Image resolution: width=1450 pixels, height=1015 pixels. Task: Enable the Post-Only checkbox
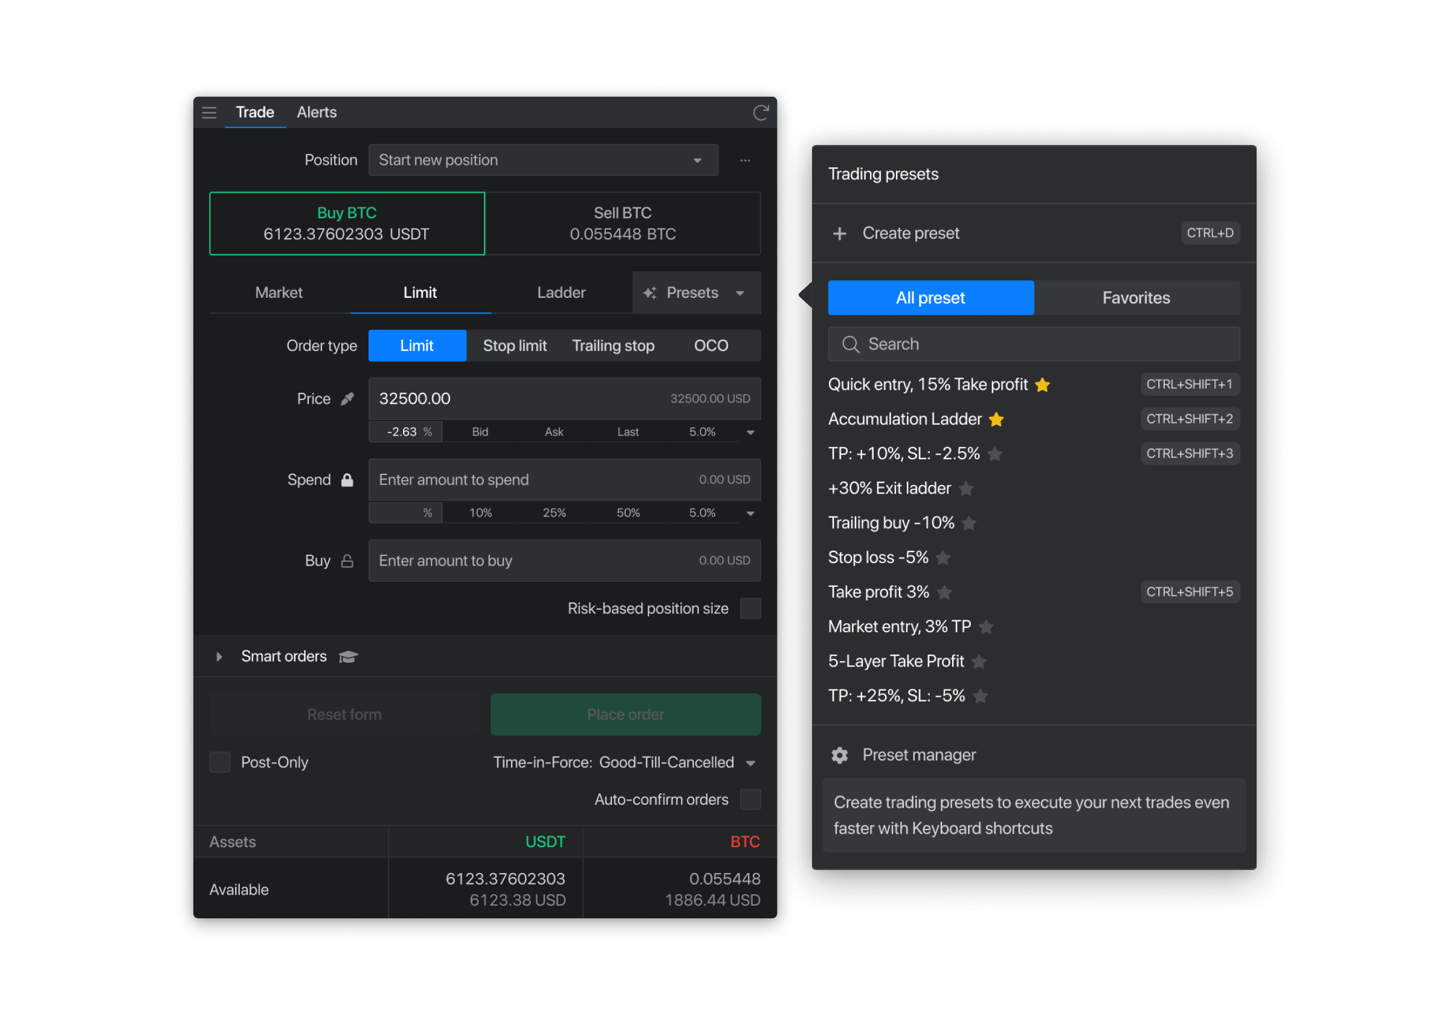[x=220, y=762]
